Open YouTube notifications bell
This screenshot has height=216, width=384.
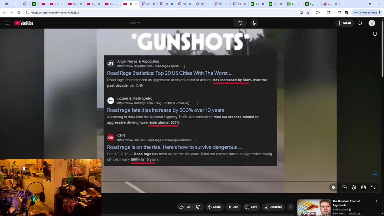click(360, 23)
